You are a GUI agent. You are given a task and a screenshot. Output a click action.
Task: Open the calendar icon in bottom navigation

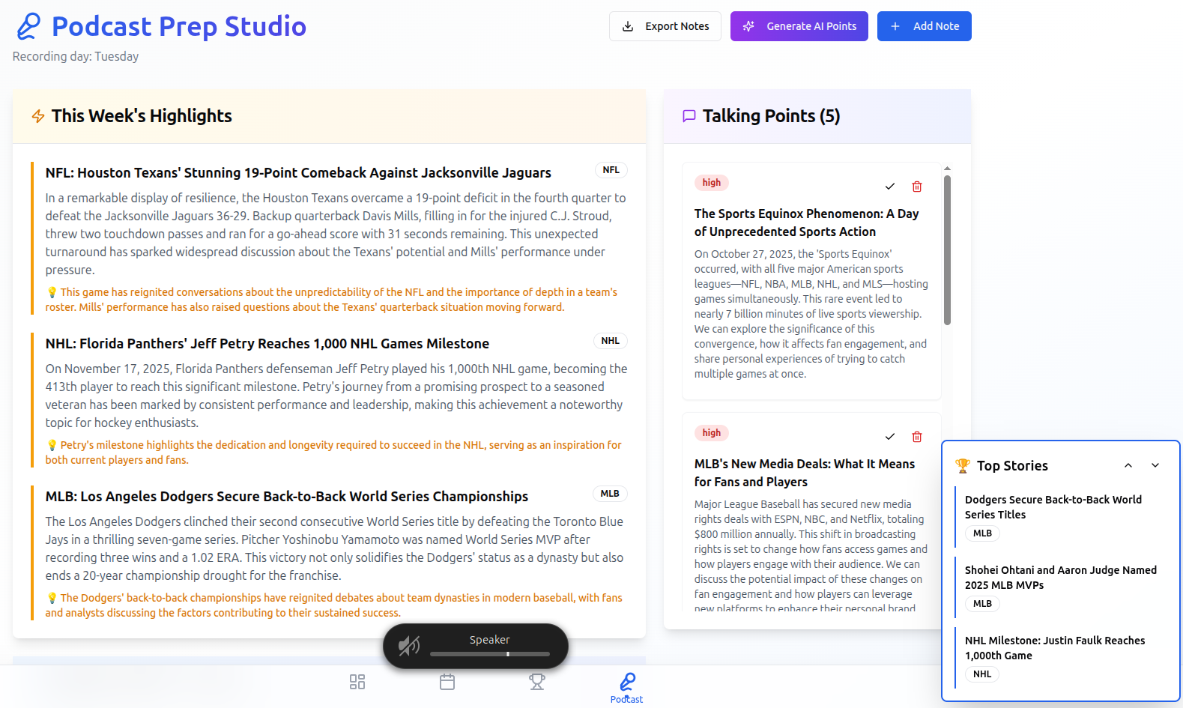pos(447,682)
